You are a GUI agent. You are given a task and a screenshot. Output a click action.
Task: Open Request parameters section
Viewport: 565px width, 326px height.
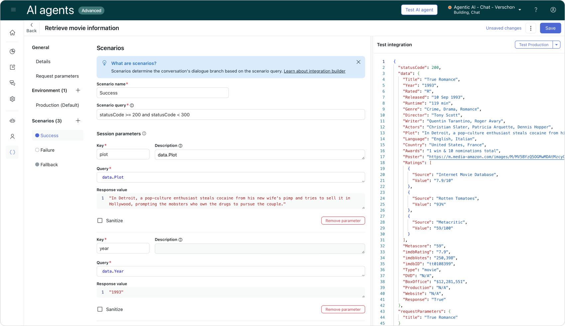(57, 76)
